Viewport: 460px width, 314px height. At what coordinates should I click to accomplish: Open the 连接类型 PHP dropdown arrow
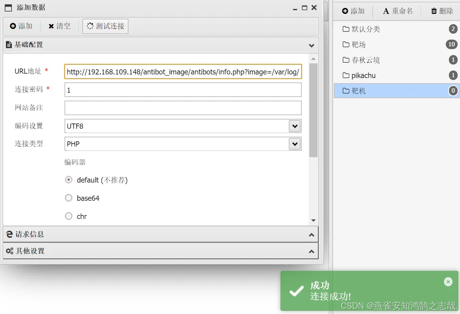[x=295, y=144]
